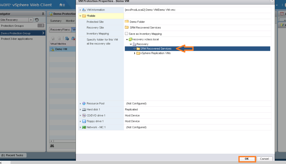Open the Site Recovery navigator dropdown arrow

pos(31,20)
